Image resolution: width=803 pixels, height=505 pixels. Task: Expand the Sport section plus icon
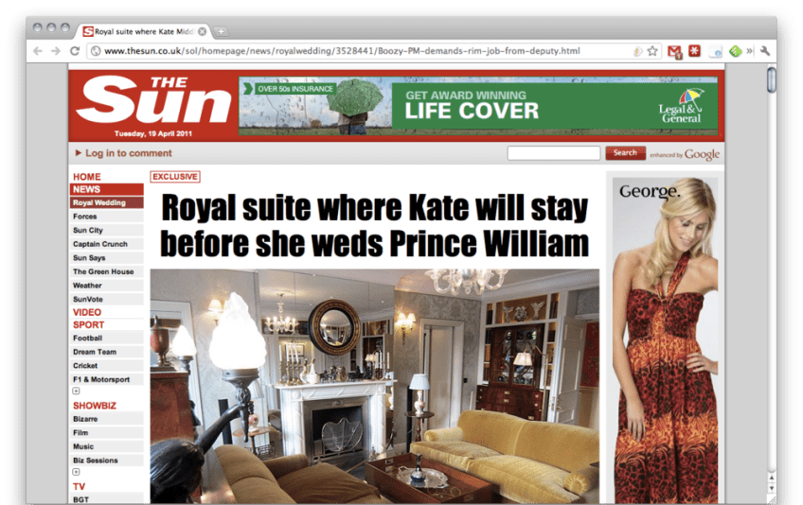76,391
